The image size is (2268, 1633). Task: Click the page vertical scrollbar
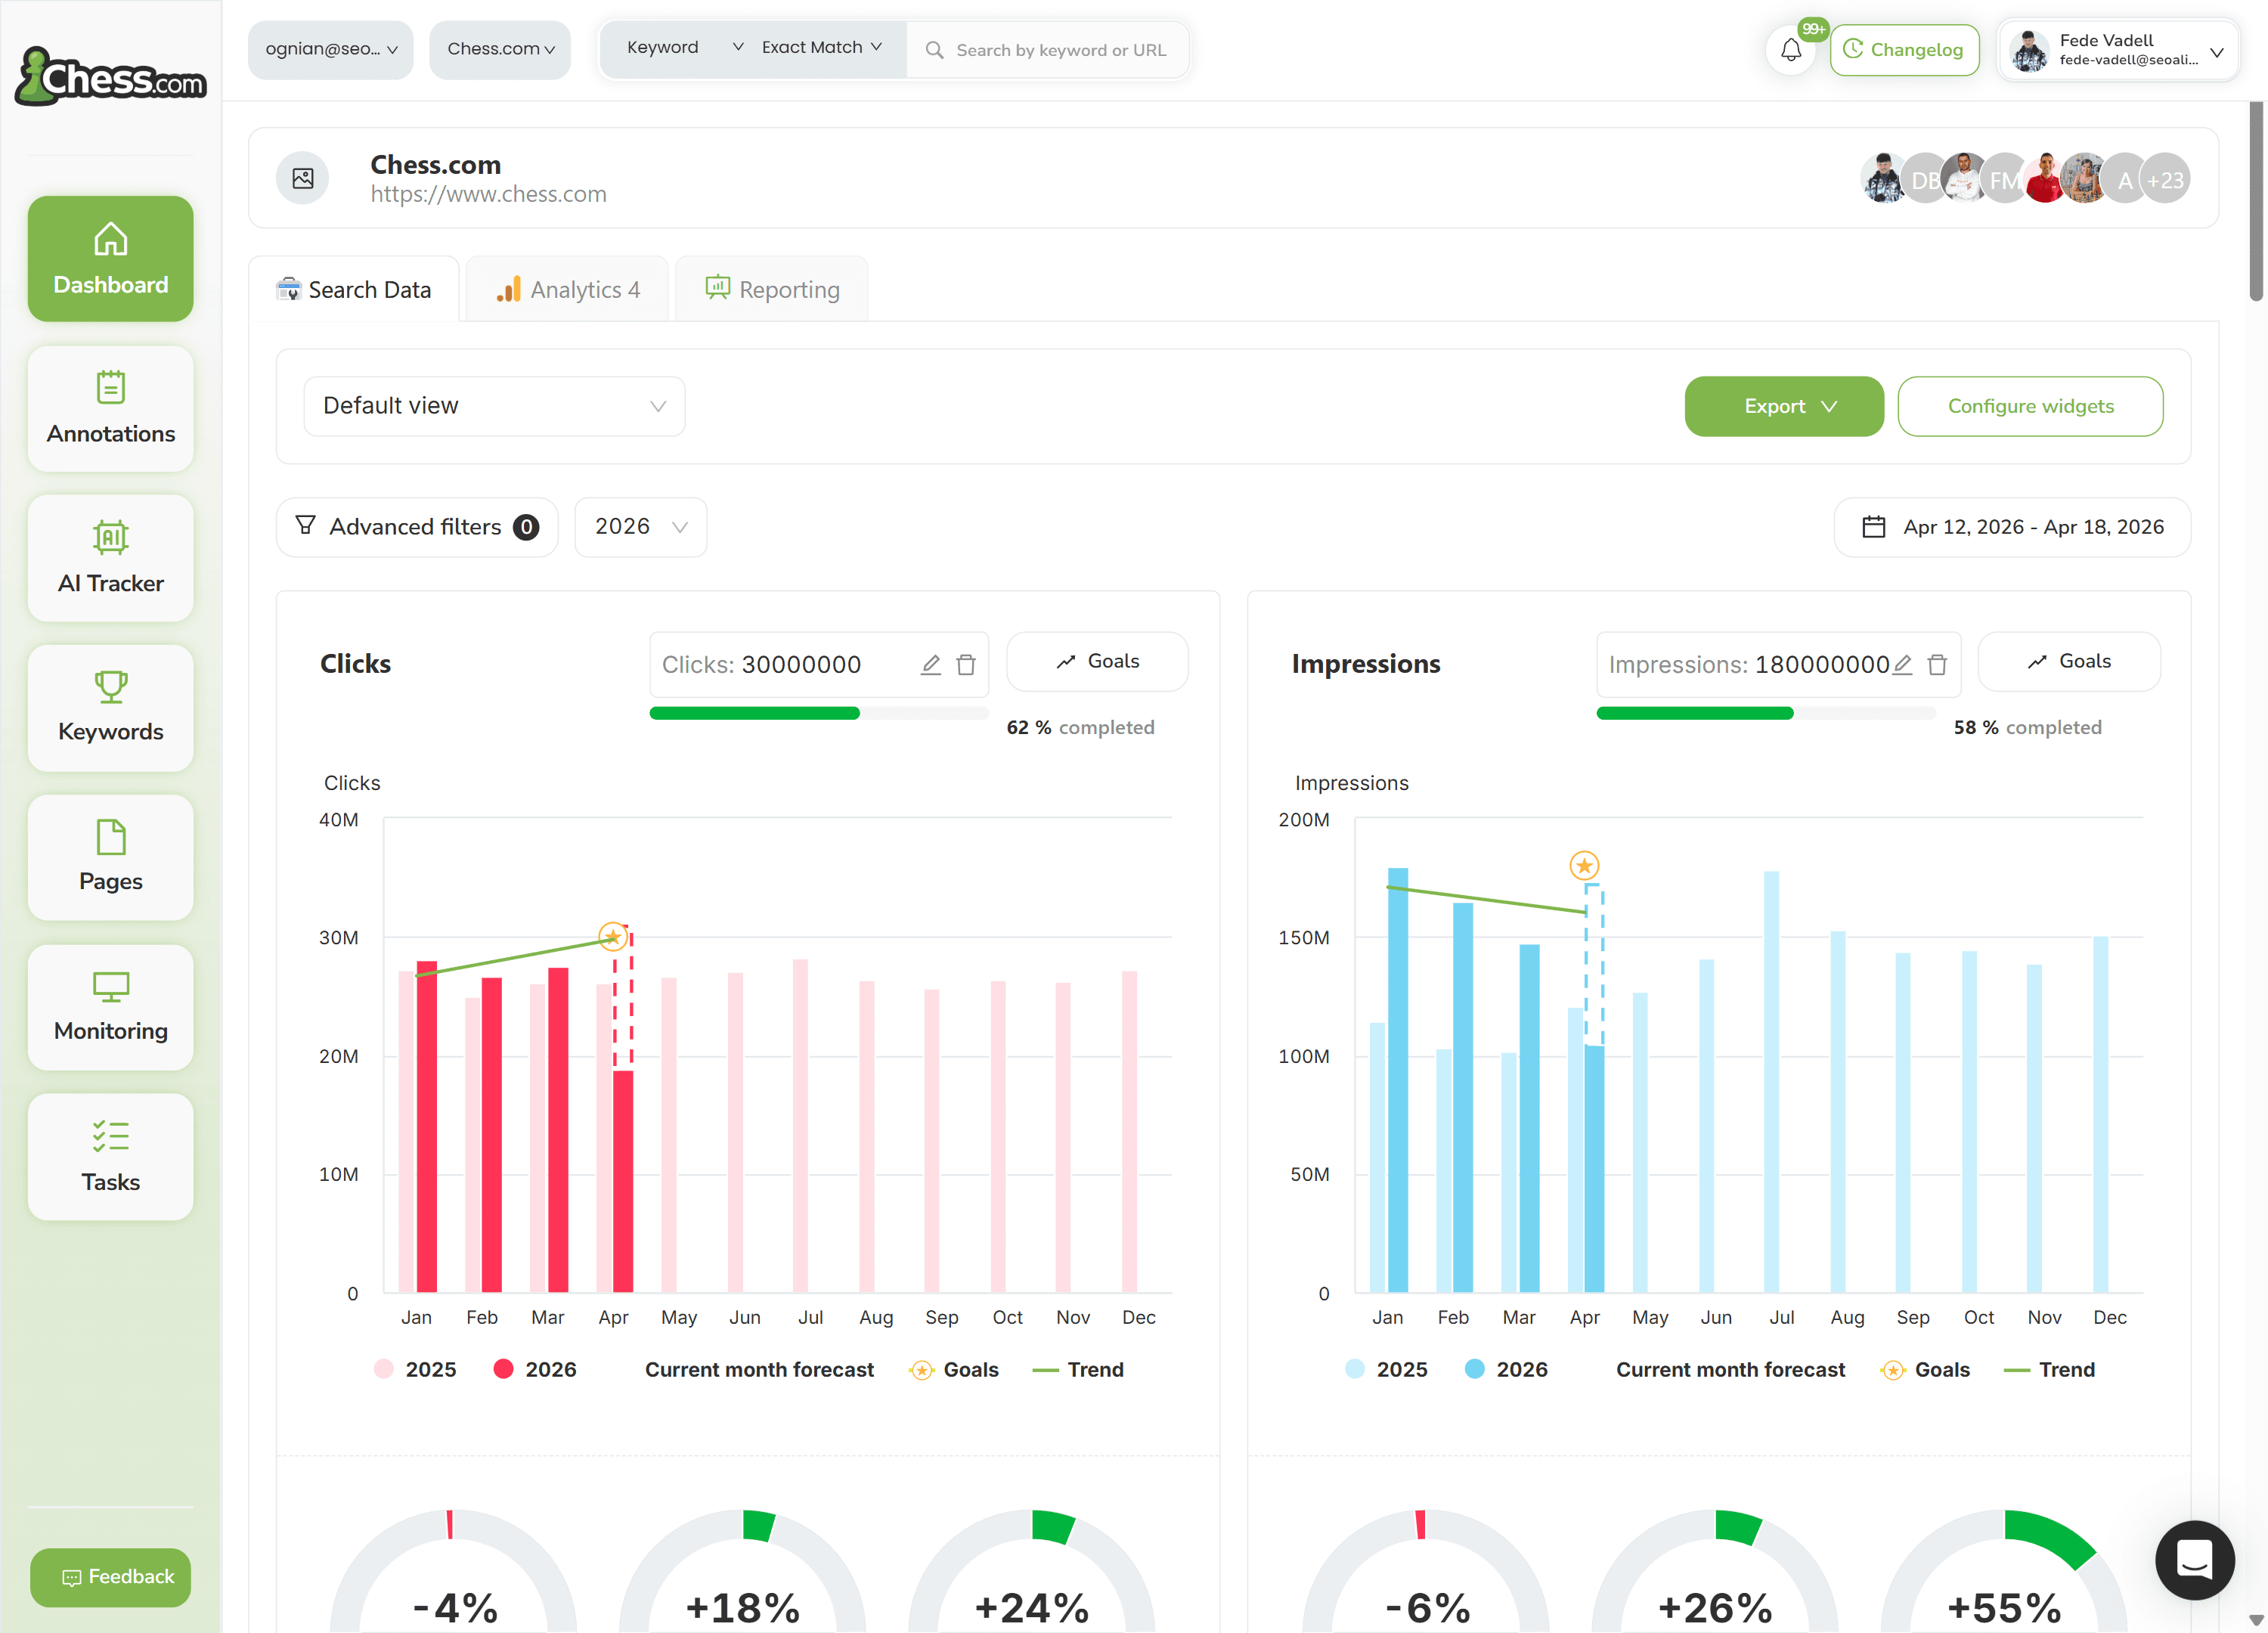(x=2256, y=200)
